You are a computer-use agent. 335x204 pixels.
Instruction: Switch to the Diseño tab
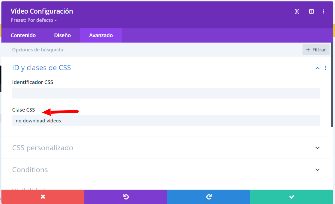pyautogui.click(x=62, y=35)
